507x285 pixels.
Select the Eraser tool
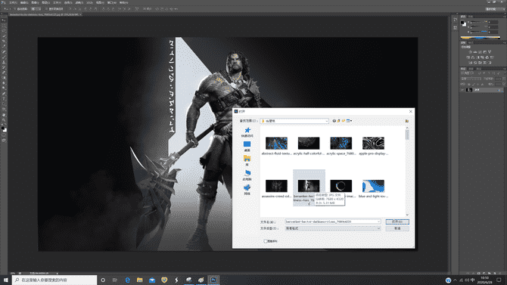click(x=4, y=73)
